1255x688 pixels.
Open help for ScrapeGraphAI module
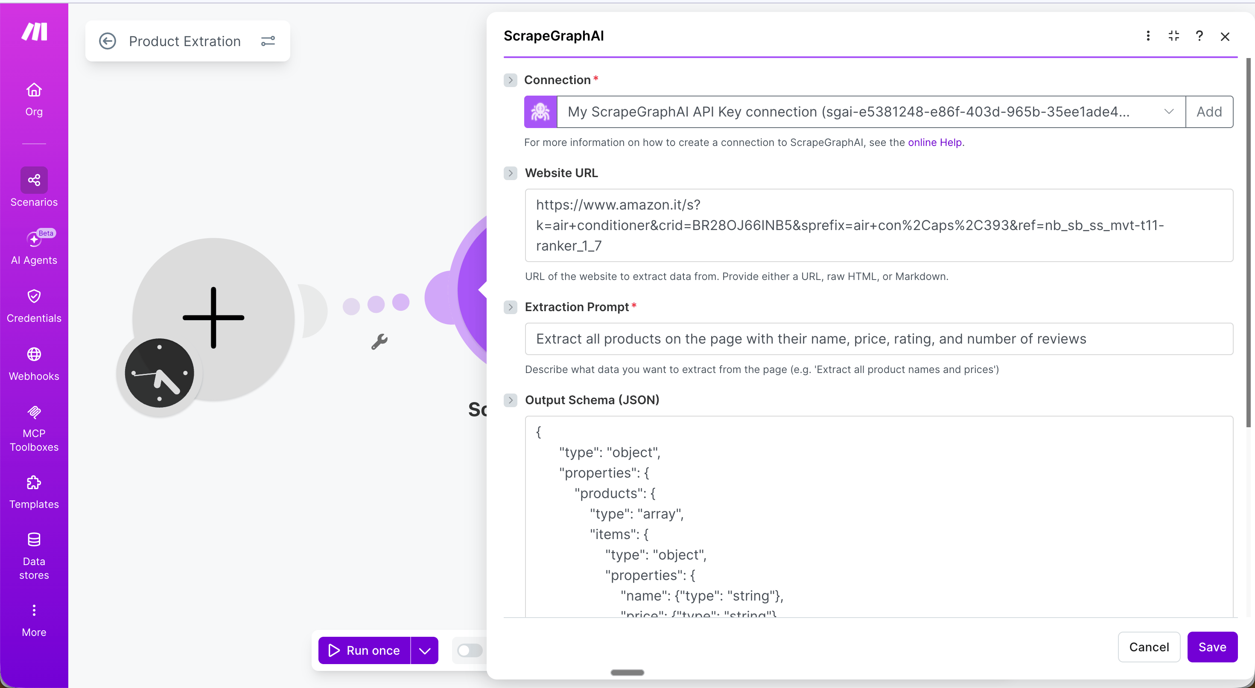[1200, 36]
